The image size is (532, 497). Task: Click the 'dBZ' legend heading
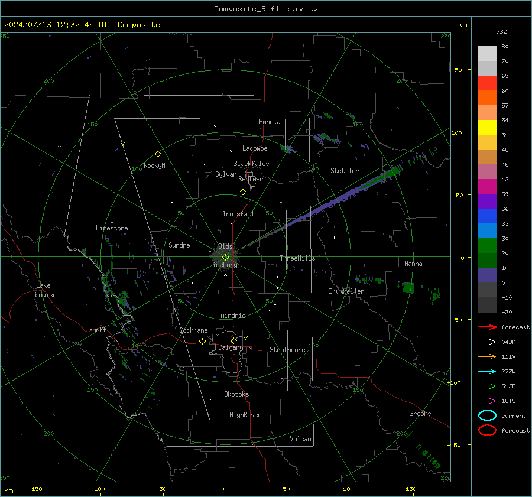click(501, 31)
